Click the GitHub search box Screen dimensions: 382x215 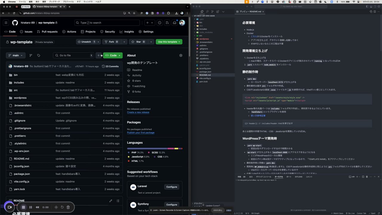click(x=107, y=23)
